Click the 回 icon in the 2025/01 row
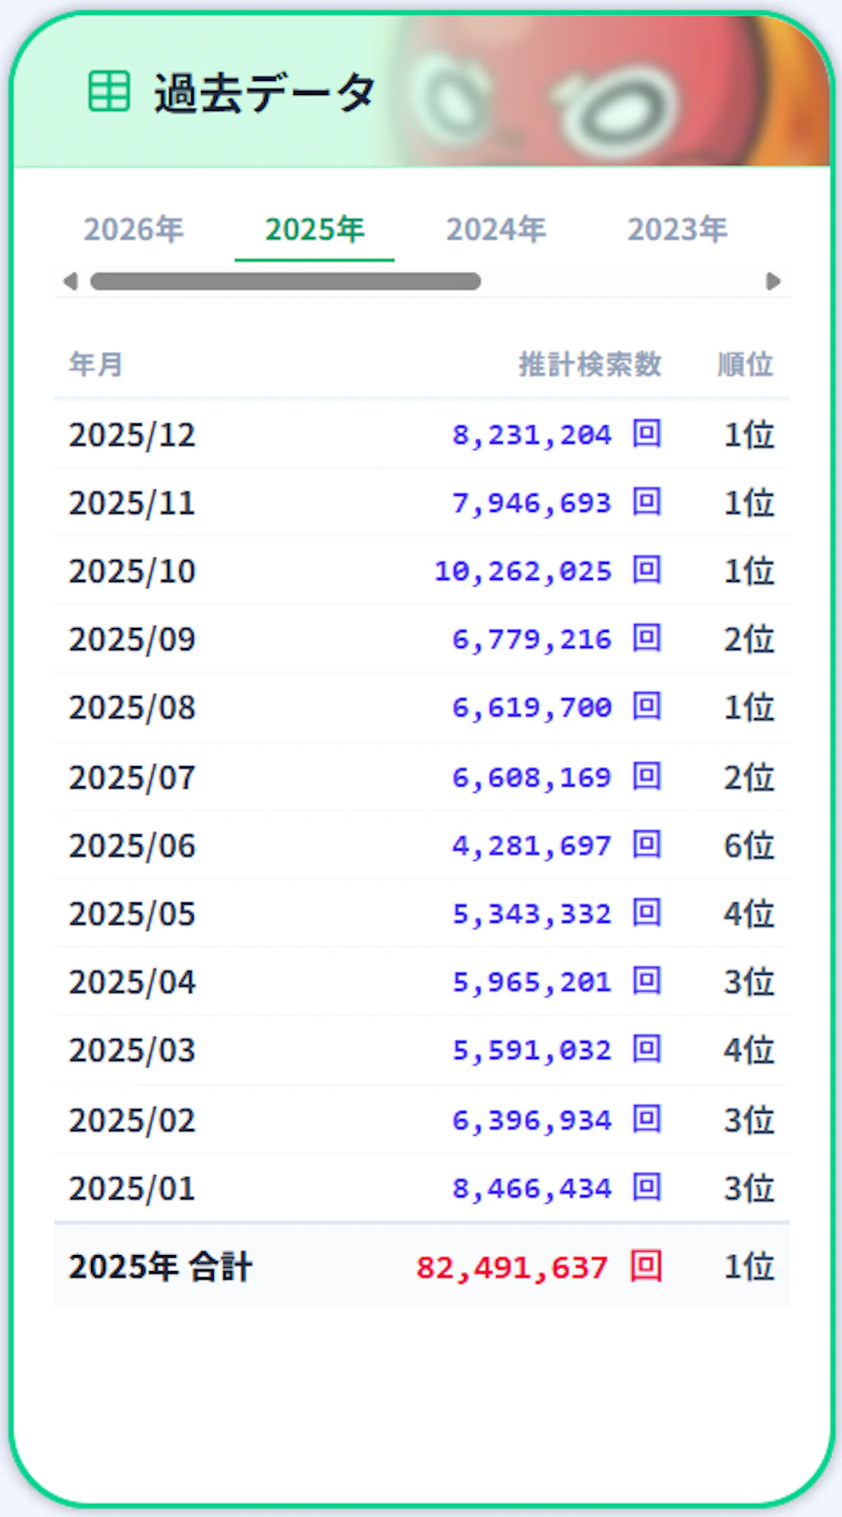Screen dimensions: 842x1517 tap(647, 1187)
